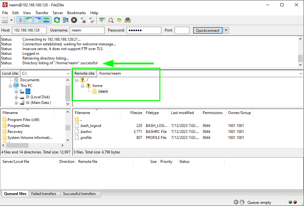Click the green activity indicator light
This screenshot has width=304, height=206.
point(290,202)
